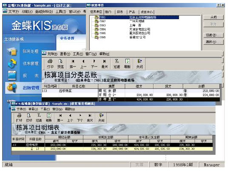Click 余额 column header in 分类总账 table
The image size is (228, 171).
[x=201, y=86]
